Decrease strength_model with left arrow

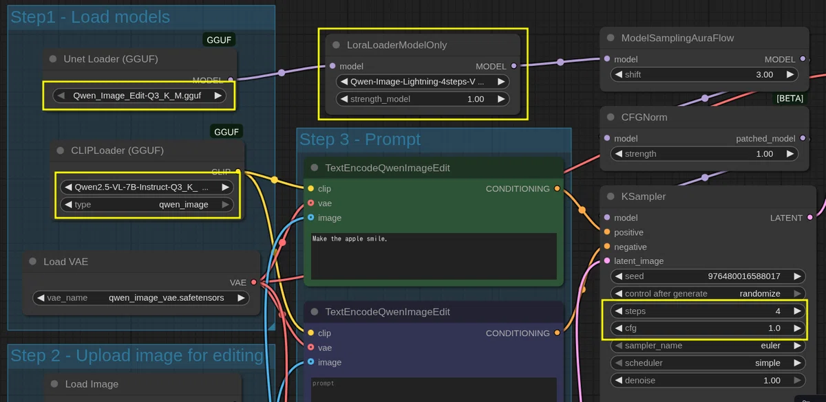(x=343, y=99)
